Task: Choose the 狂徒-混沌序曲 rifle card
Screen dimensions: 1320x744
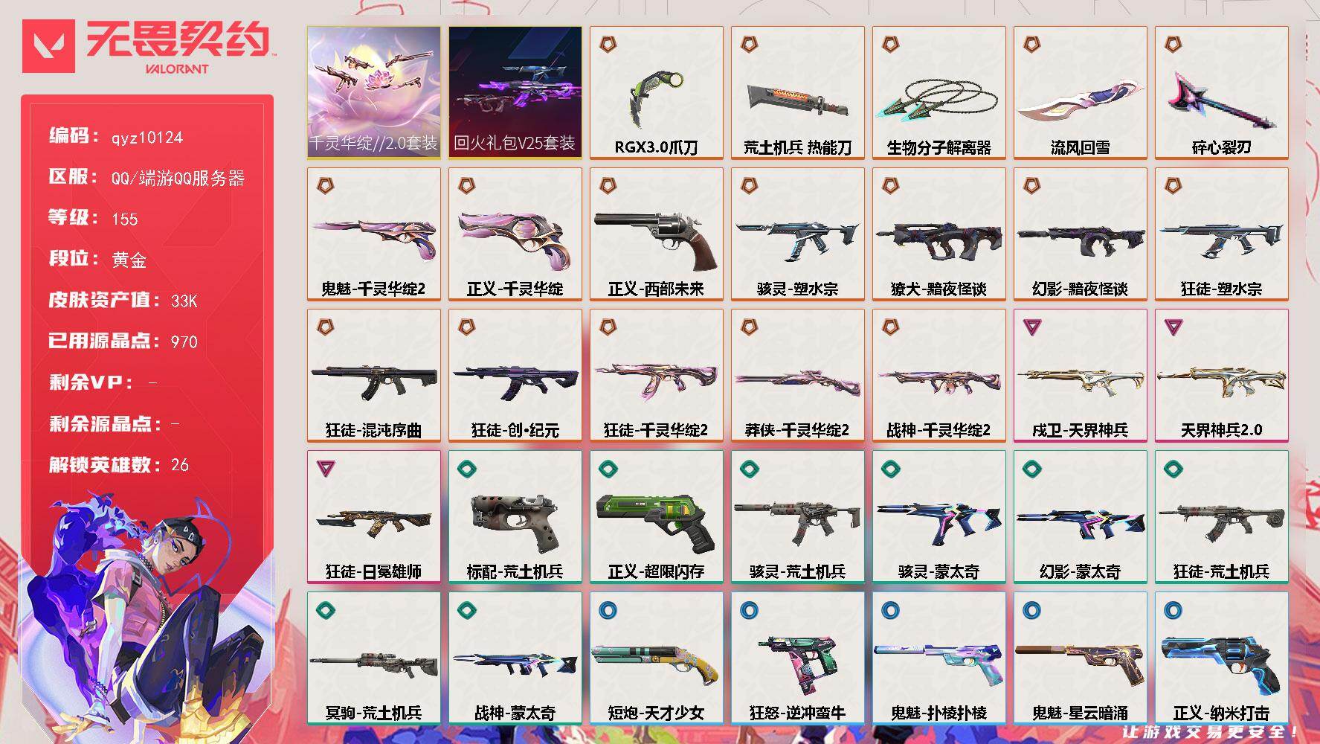Action: click(374, 376)
